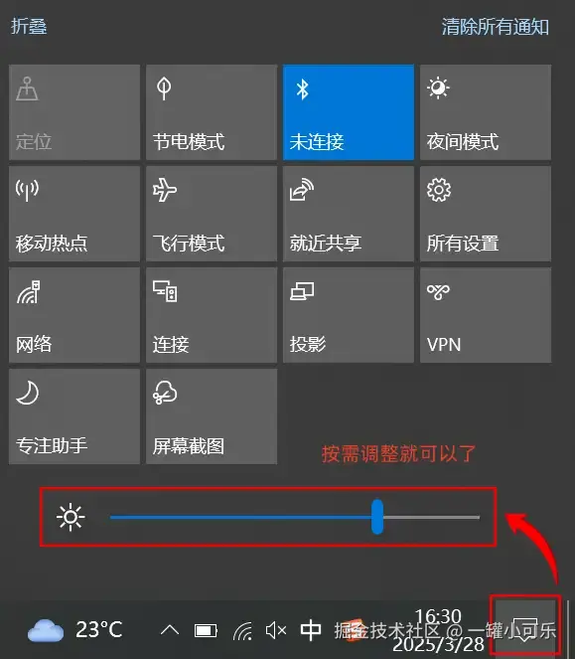The height and width of the screenshot is (659, 575).
Task: Click the VPN tile
Action: [486, 315]
